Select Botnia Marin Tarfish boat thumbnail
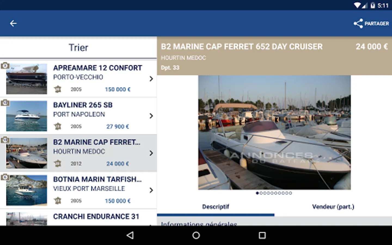Viewport: 392px width, 245px height. click(x=27, y=190)
